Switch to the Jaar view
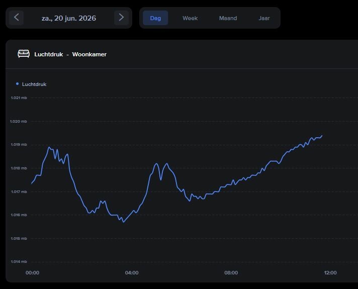Screen dimensions: 358x289 [264, 18]
